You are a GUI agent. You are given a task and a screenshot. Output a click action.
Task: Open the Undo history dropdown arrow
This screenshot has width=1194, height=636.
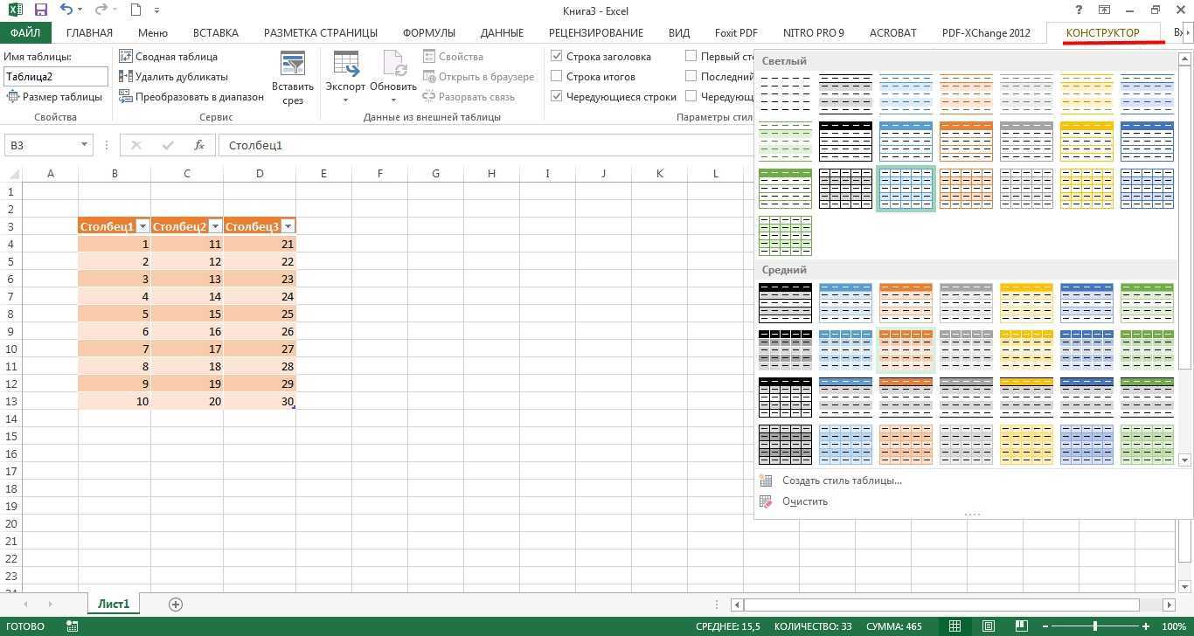81,10
